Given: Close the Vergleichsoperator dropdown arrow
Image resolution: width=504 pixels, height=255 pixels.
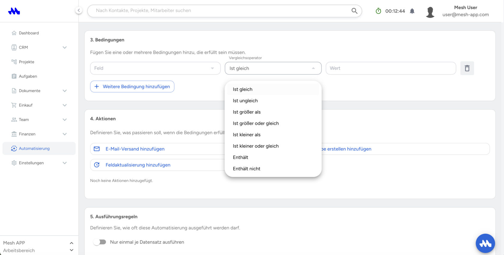Looking at the screenshot, I should [313, 68].
